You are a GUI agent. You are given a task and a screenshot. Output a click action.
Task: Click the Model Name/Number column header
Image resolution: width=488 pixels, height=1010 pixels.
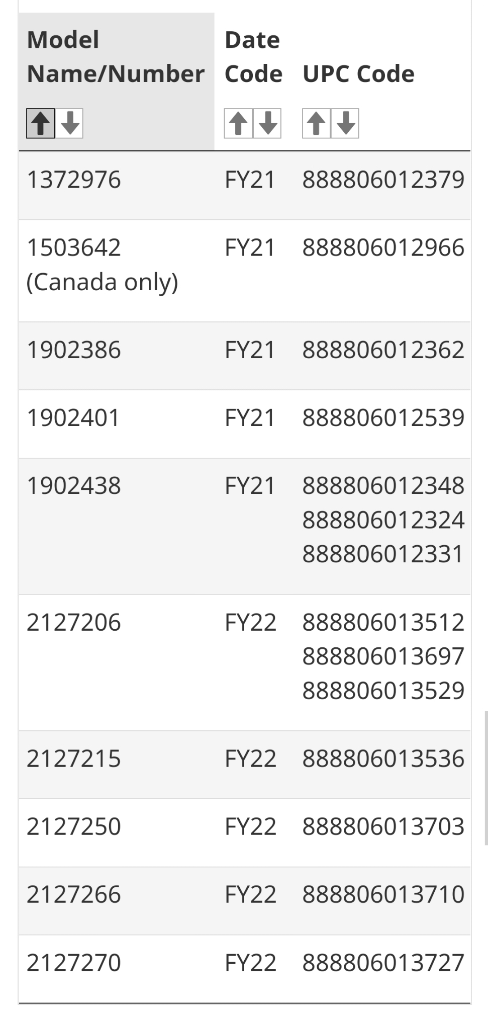(x=115, y=57)
